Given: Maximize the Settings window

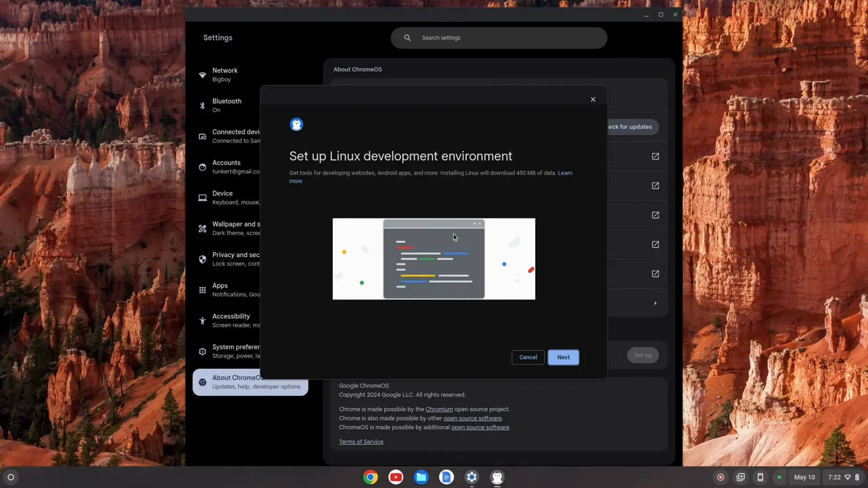Looking at the screenshot, I should pyautogui.click(x=661, y=15).
